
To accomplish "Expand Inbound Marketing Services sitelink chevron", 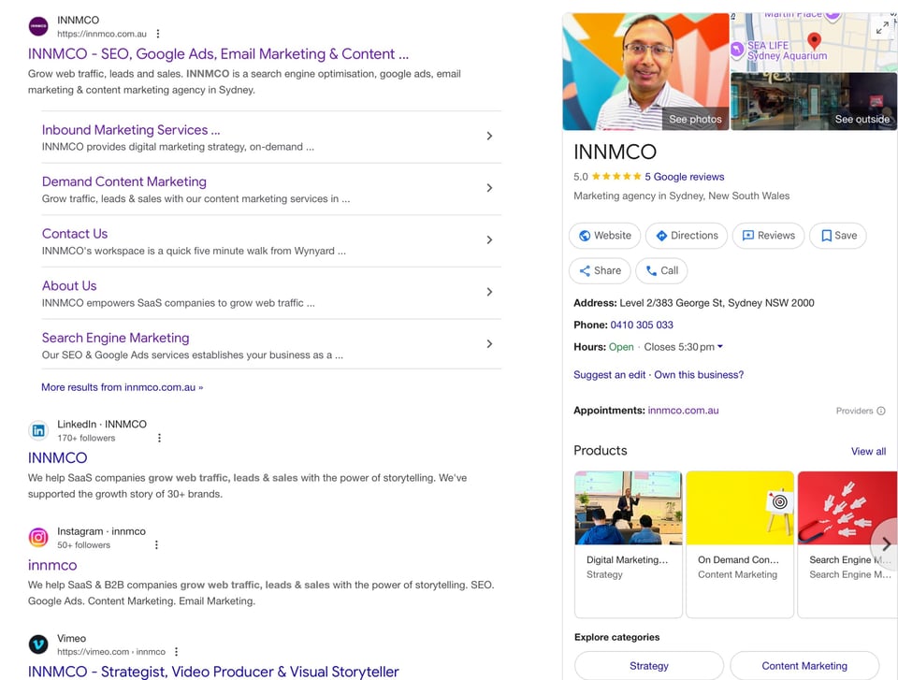I will (x=489, y=136).
